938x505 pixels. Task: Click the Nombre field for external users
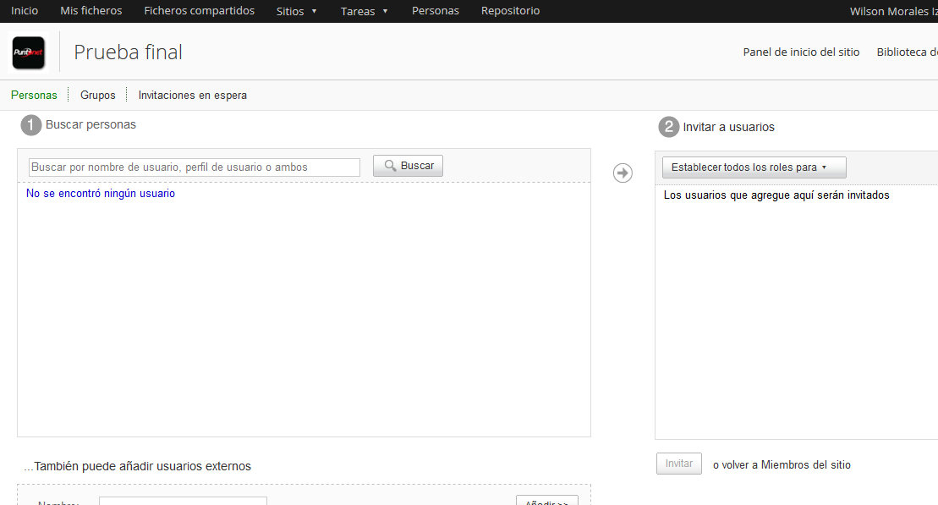(183, 502)
